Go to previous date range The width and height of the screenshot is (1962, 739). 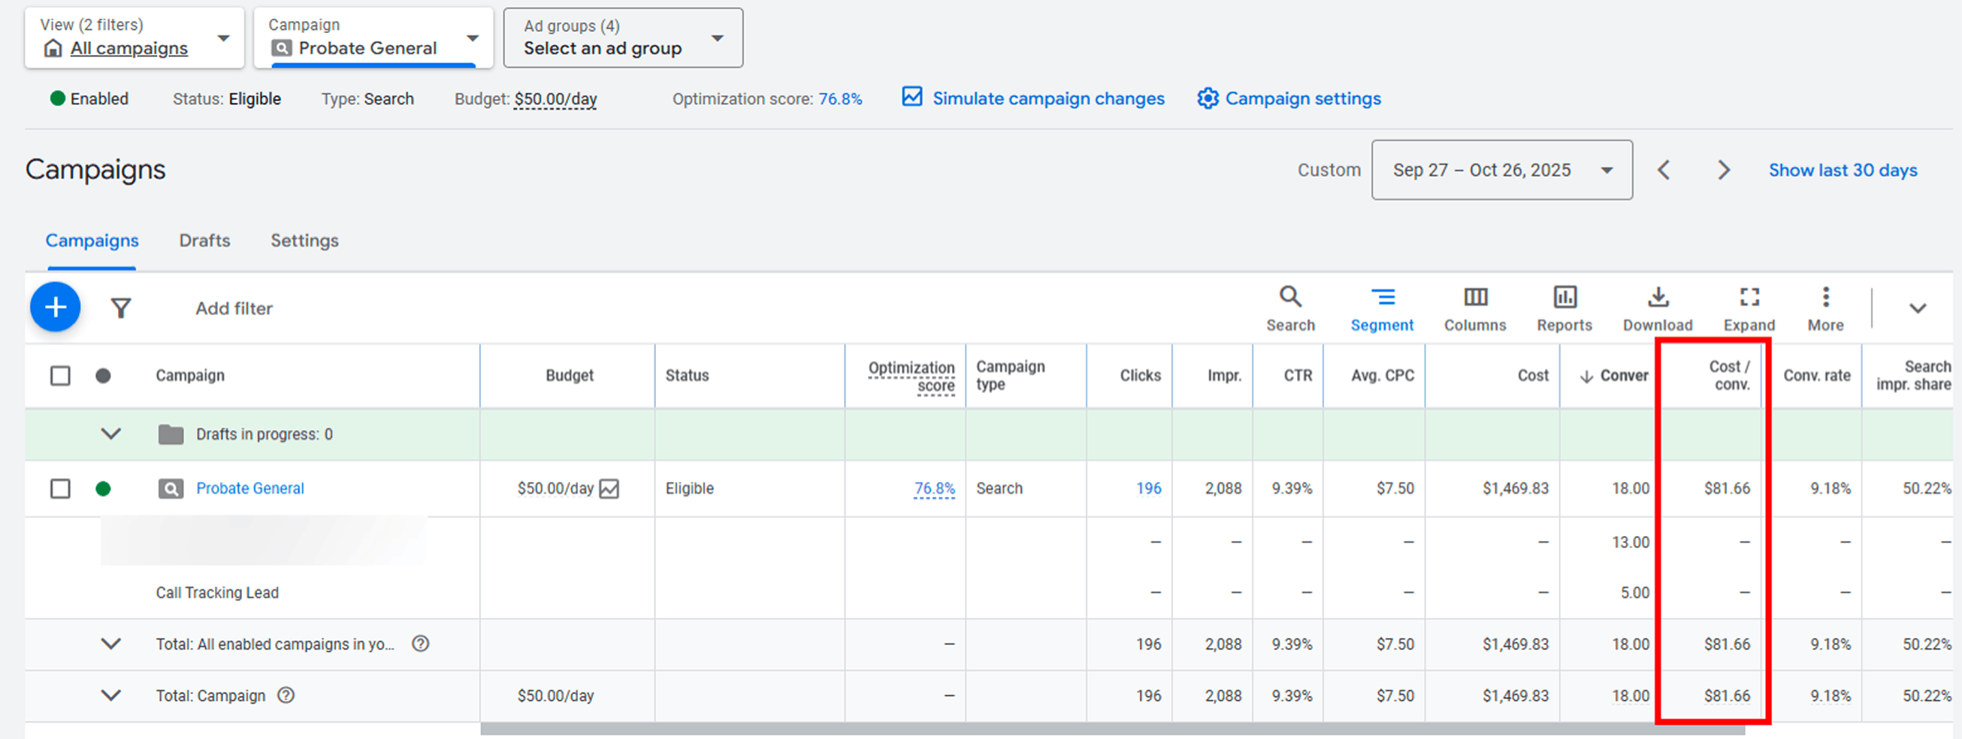click(1664, 170)
